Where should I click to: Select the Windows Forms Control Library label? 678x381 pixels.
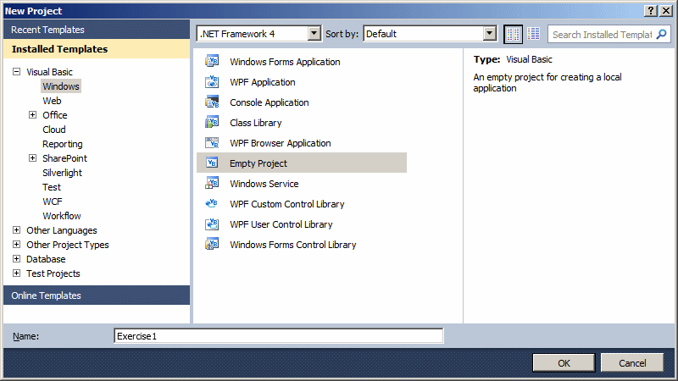pyautogui.click(x=293, y=245)
